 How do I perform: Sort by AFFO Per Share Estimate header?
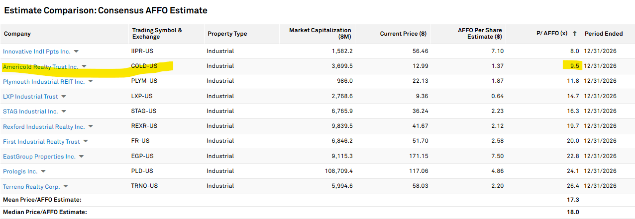(479, 34)
